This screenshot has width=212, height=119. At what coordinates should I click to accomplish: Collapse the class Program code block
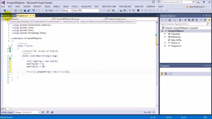[x=12, y=46]
